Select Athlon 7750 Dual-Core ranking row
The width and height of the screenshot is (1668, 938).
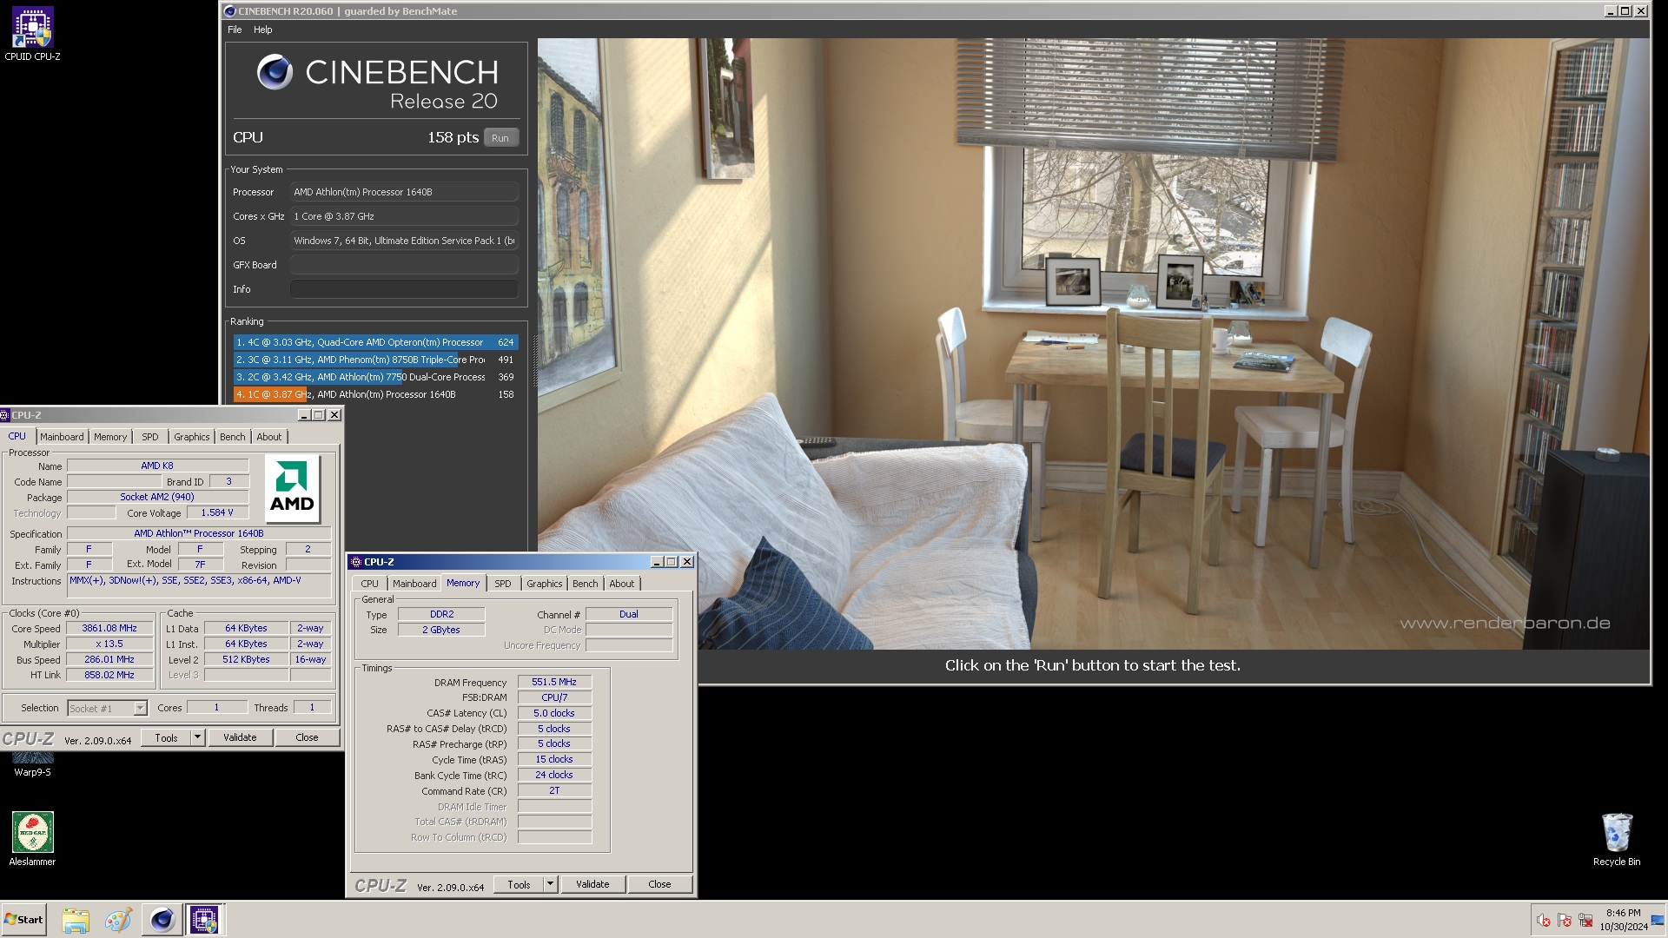(x=375, y=377)
